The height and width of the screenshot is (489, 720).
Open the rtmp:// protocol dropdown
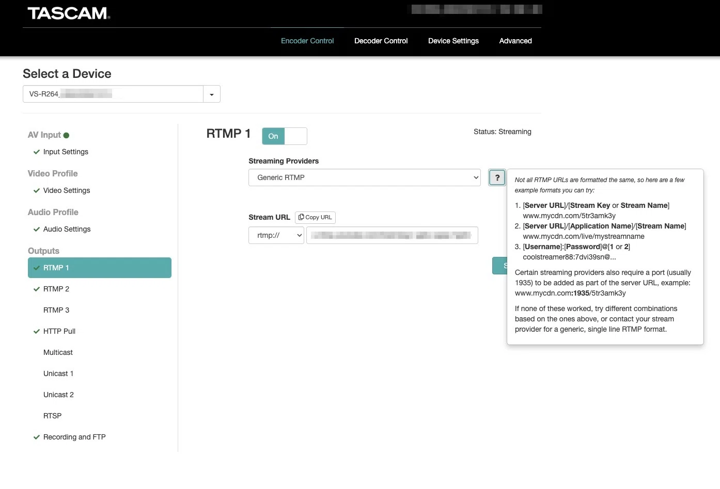click(276, 235)
